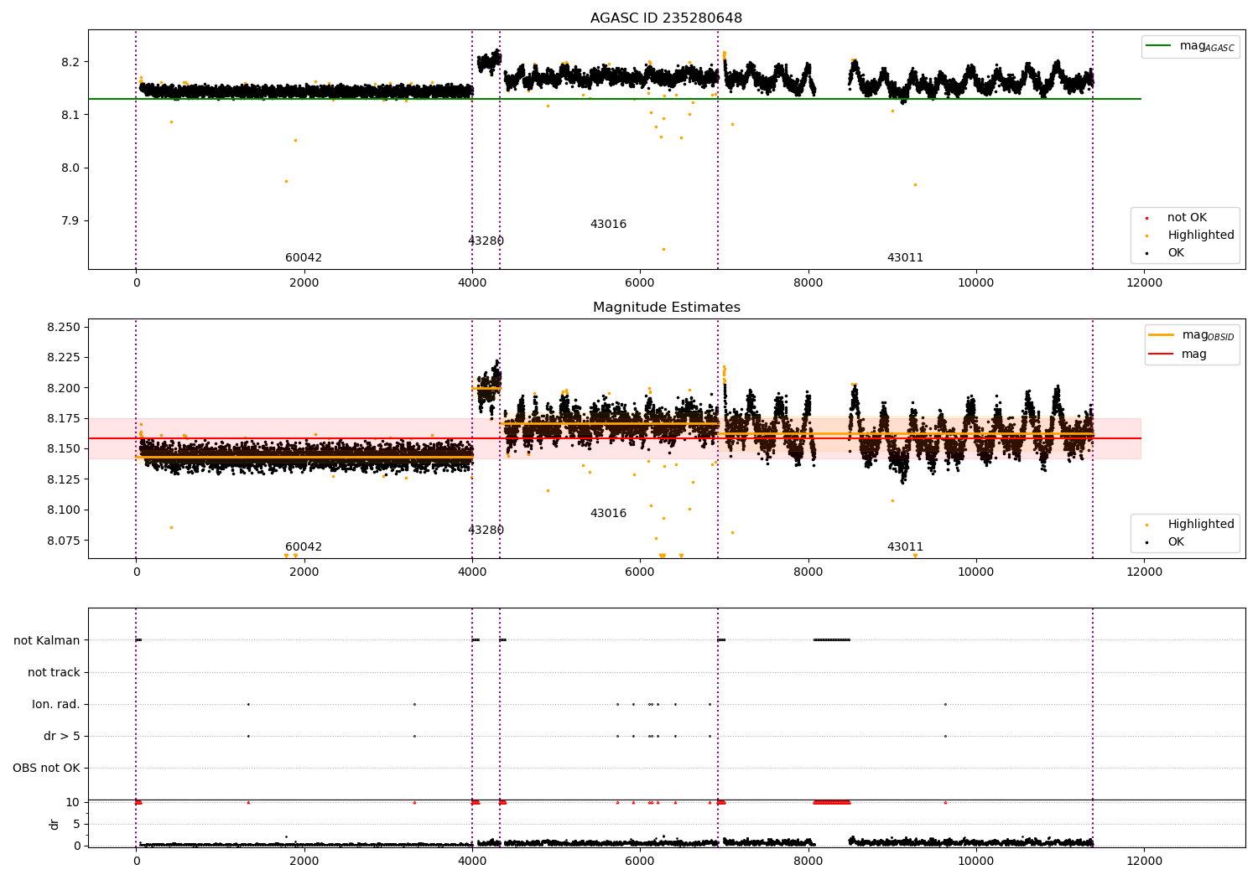Image resolution: width=1258 pixels, height=880 pixels.
Task: Click the 6000 tick on the bottom plot x-axis
Action: tap(640, 861)
